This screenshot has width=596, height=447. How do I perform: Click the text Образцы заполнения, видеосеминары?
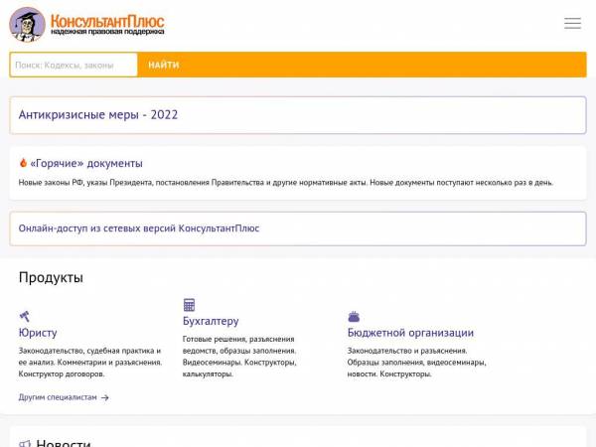click(x=416, y=363)
